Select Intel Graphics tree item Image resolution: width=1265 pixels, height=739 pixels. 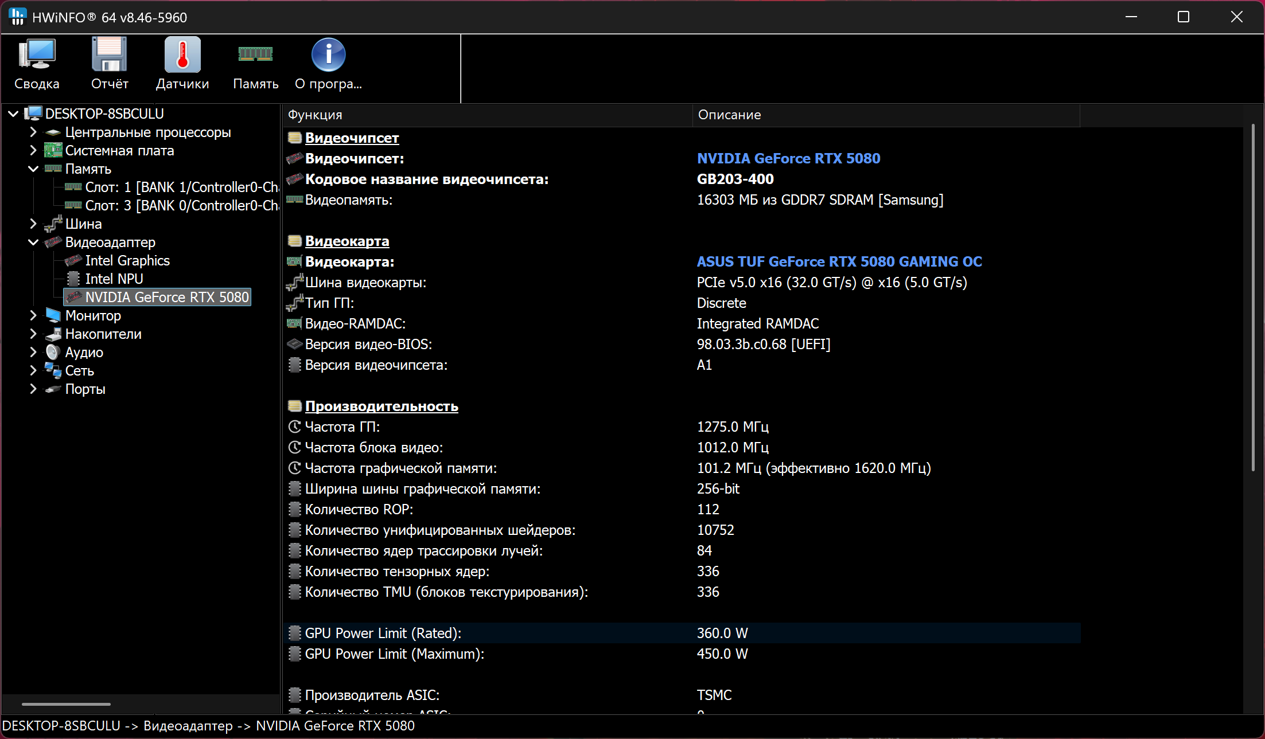127,261
